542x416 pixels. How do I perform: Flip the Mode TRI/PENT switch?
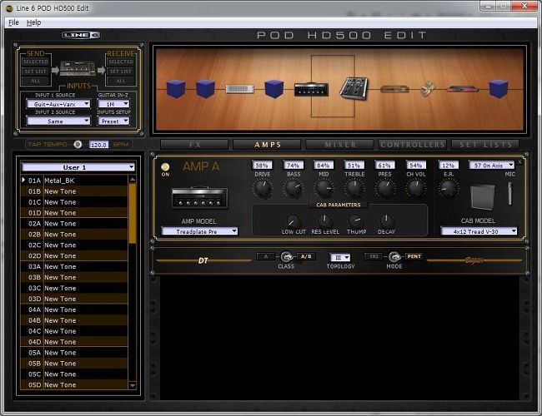click(394, 256)
